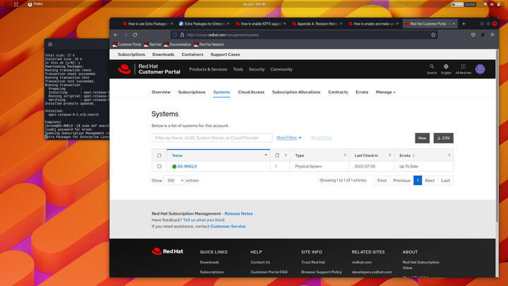
Task: Select the Overview sub-tab
Action: pos(161,92)
